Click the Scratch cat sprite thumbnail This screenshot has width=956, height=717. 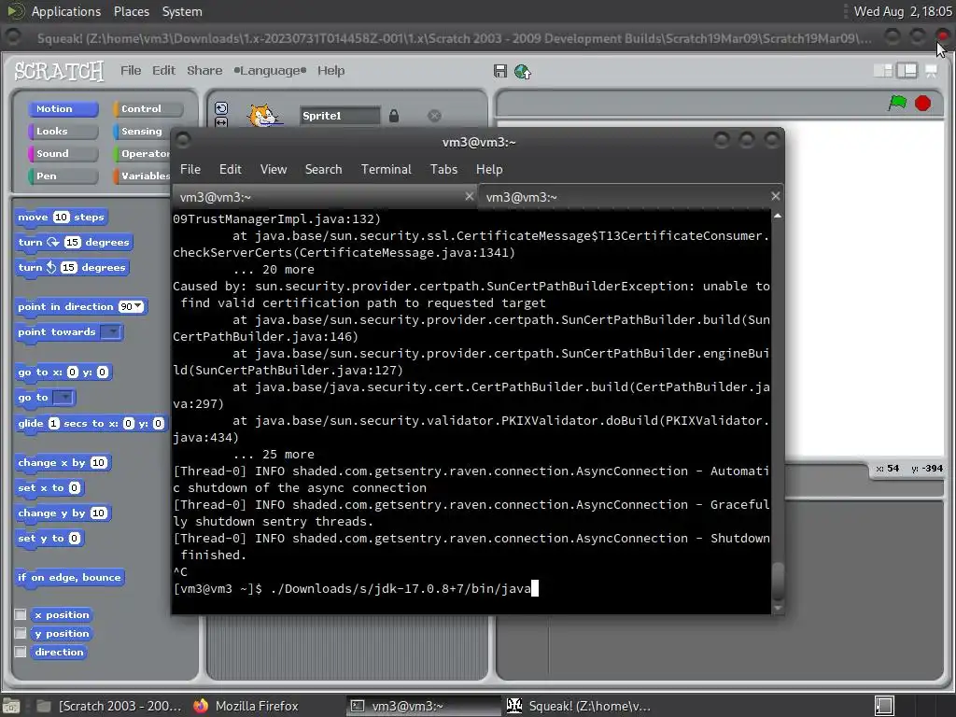click(x=264, y=115)
